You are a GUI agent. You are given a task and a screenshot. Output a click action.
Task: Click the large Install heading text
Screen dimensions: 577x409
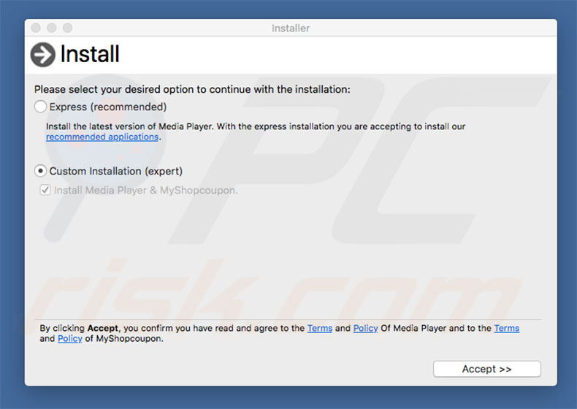90,55
